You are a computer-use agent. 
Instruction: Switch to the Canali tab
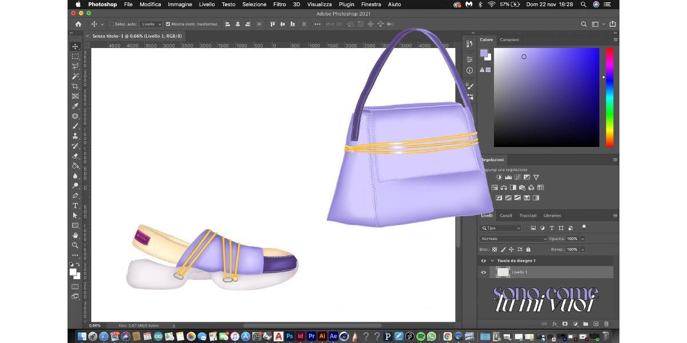point(506,216)
